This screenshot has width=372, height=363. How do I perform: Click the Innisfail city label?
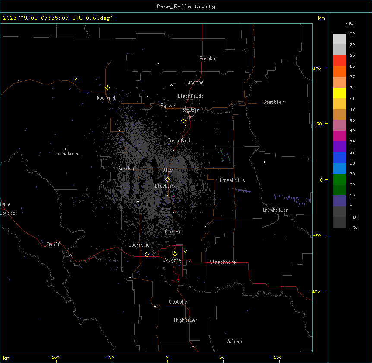[179, 141]
